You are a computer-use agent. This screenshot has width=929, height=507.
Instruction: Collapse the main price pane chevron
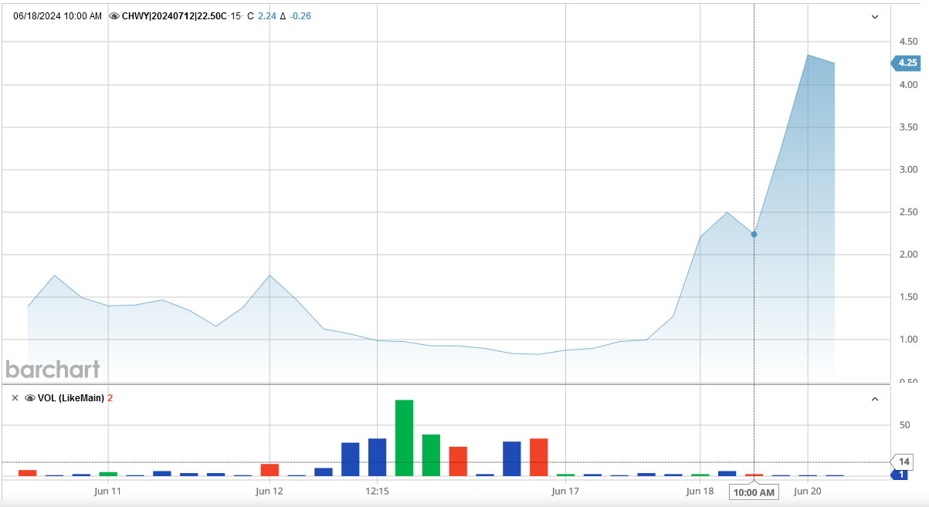click(x=875, y=16)
